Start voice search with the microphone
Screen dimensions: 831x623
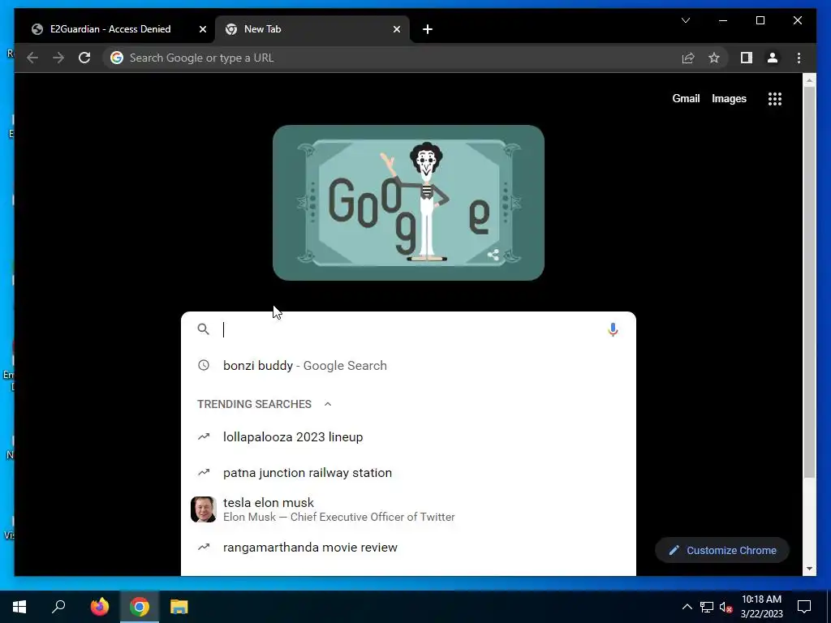coord(613,329)
